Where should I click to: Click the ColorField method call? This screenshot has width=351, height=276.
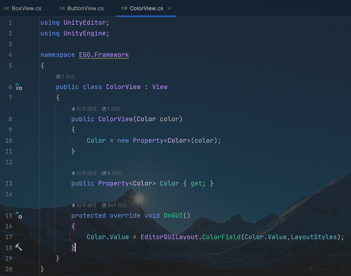pyautogui.click(x=221, y=237)
